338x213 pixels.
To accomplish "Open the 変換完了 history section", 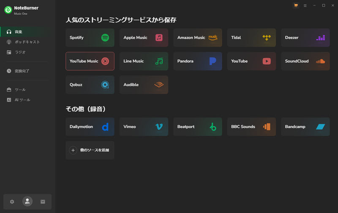I will point(27,71).
